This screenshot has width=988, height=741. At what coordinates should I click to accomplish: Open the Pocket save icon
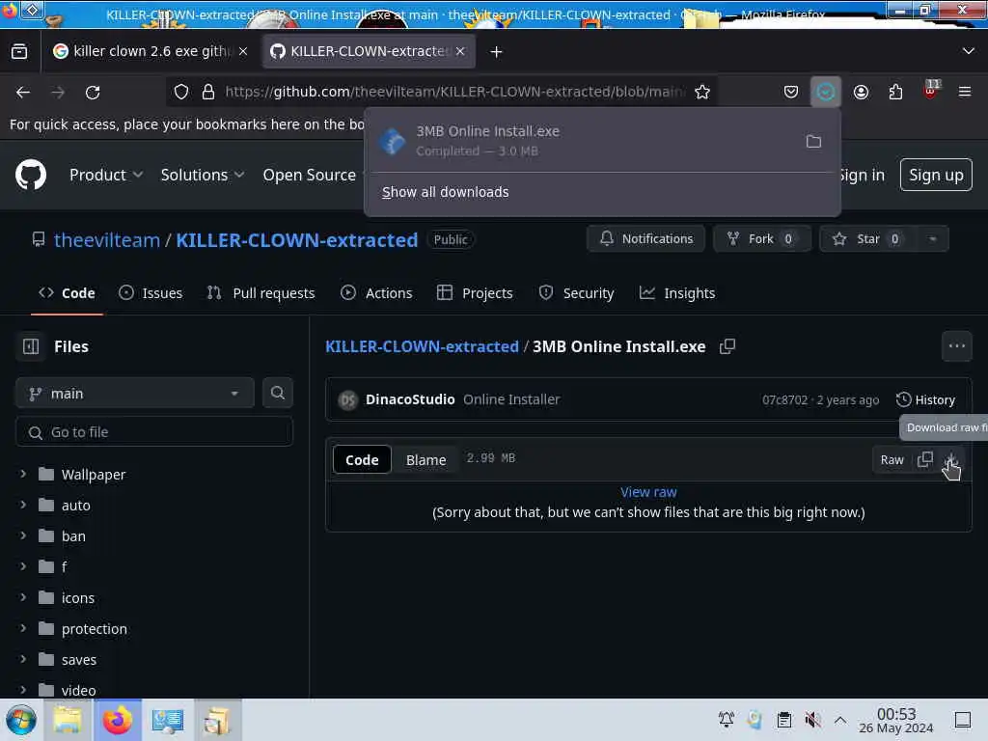click(x=791, y=92)
